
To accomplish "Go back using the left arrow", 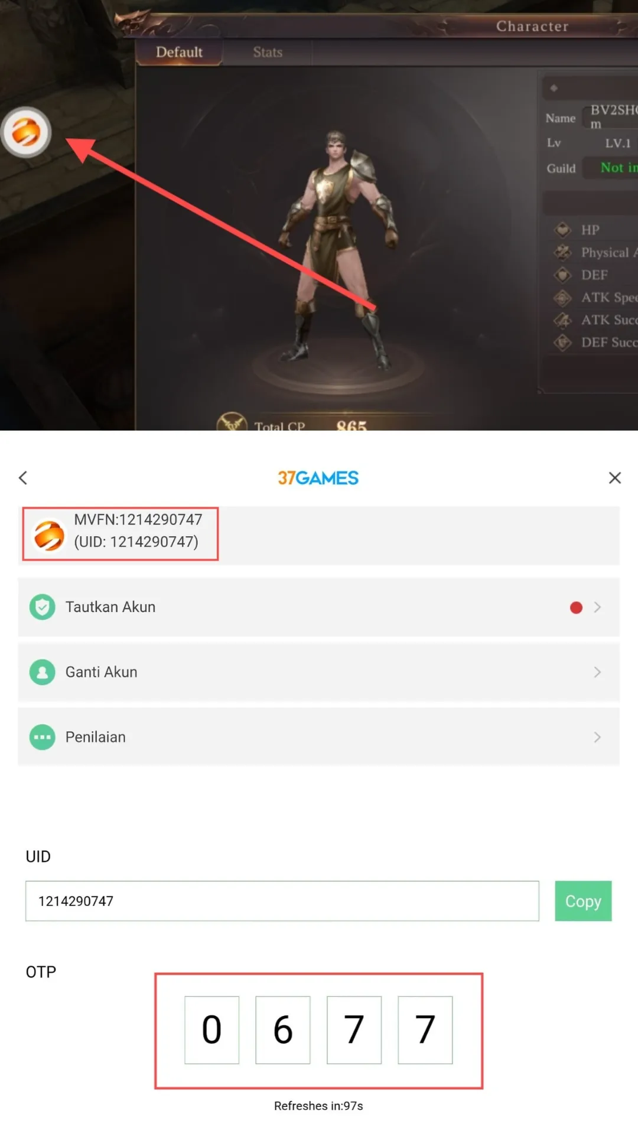I will (23, 478).
